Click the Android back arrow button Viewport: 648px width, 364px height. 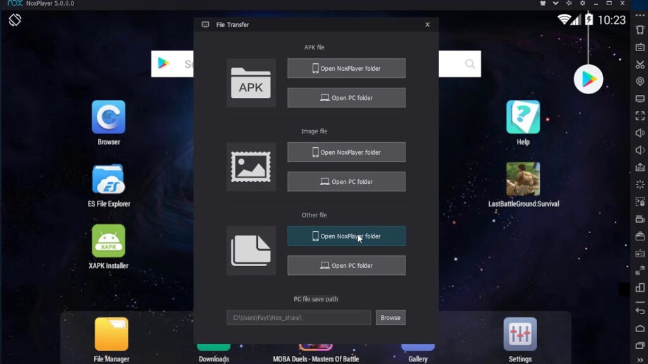click(640, 311)
